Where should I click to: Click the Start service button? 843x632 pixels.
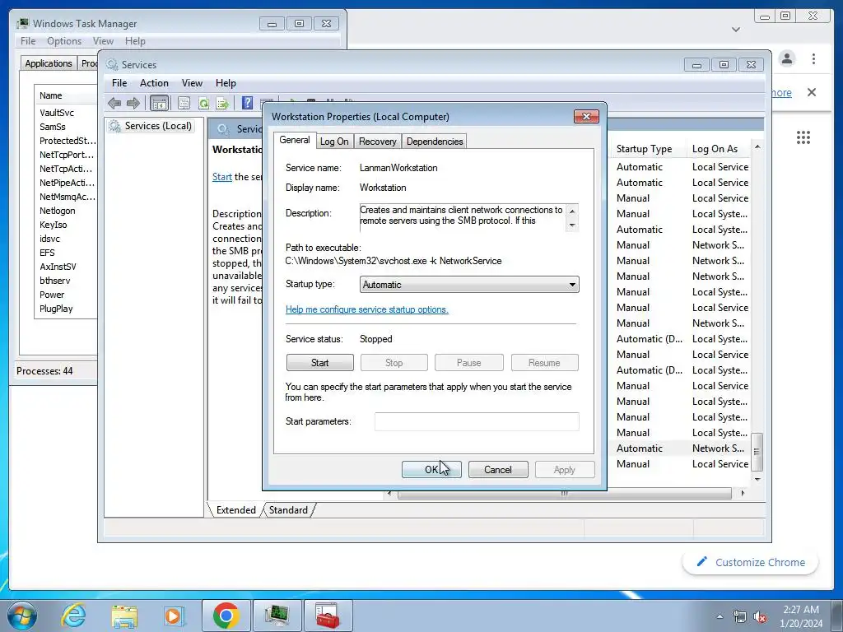(320, 363)
